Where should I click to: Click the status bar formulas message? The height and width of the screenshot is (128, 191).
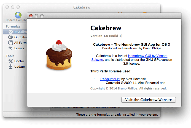[x=117, y=115]
